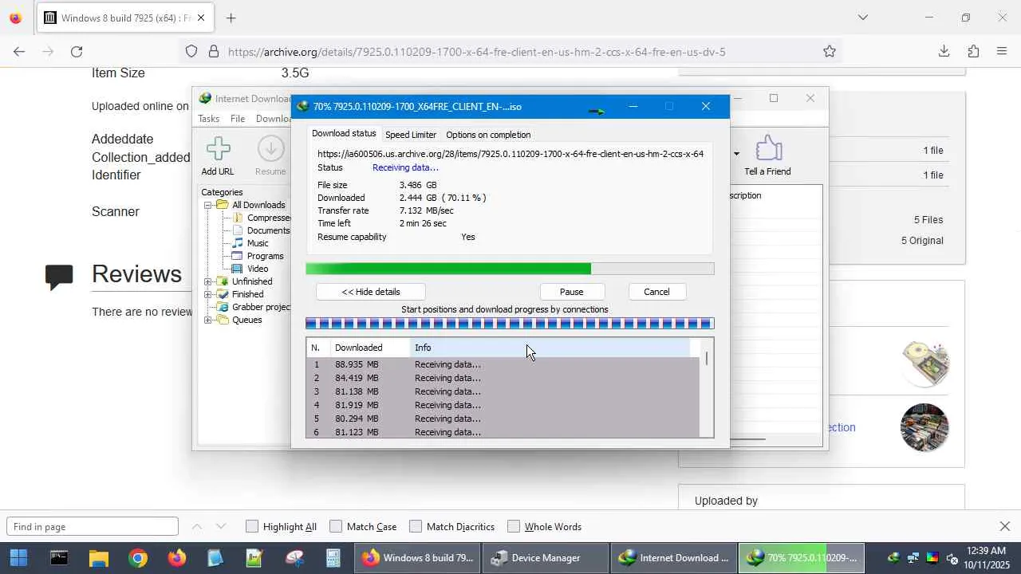Select the Documents category page icon
1021x574 pixels.
[x=238, y=230]
